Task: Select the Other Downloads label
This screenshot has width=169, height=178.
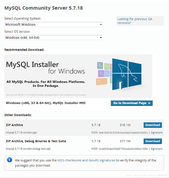Action: click(18, 115)
